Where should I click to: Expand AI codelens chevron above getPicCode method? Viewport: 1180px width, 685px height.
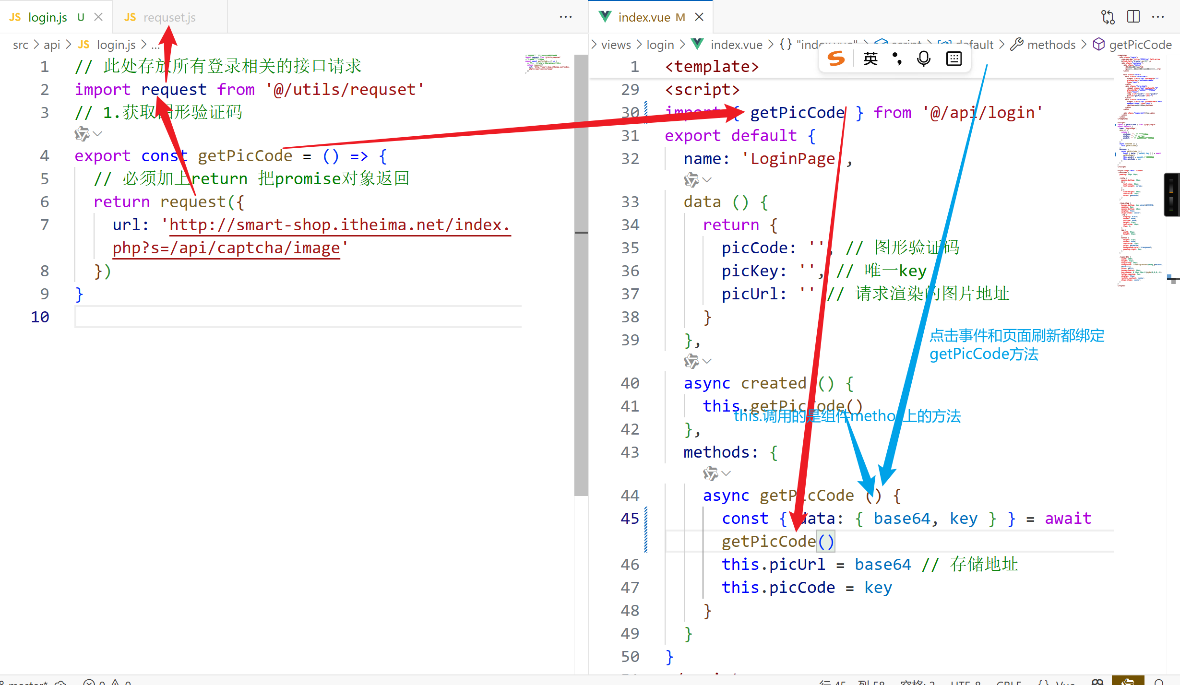coord(726,473)
